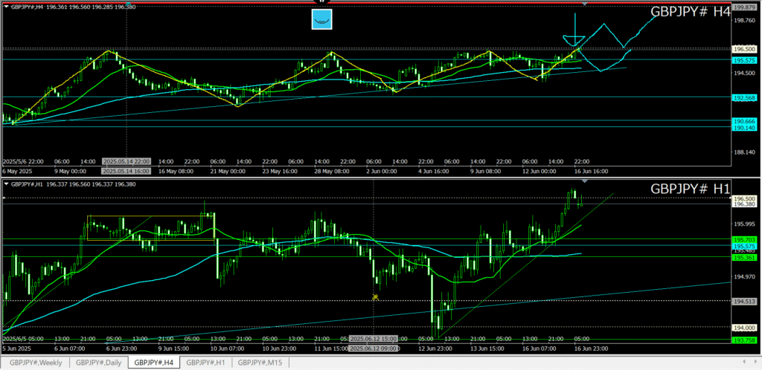Image resolution: width=762 pixels, height=370 pixels.
Task: Open the GBPJPY#,M15 tab
Action: (260, 362)
